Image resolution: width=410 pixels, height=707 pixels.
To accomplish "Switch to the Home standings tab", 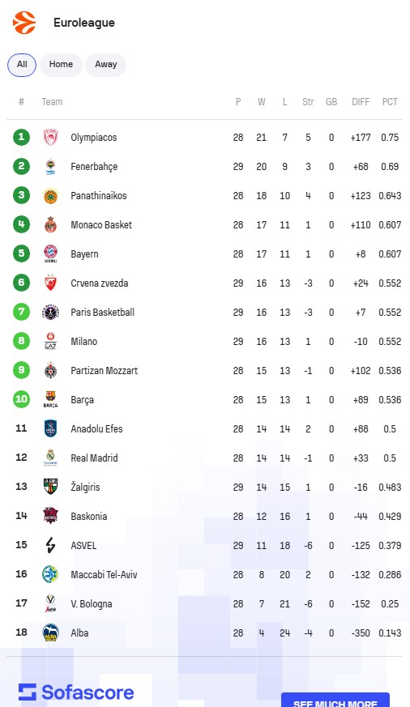I will (61, 65).
